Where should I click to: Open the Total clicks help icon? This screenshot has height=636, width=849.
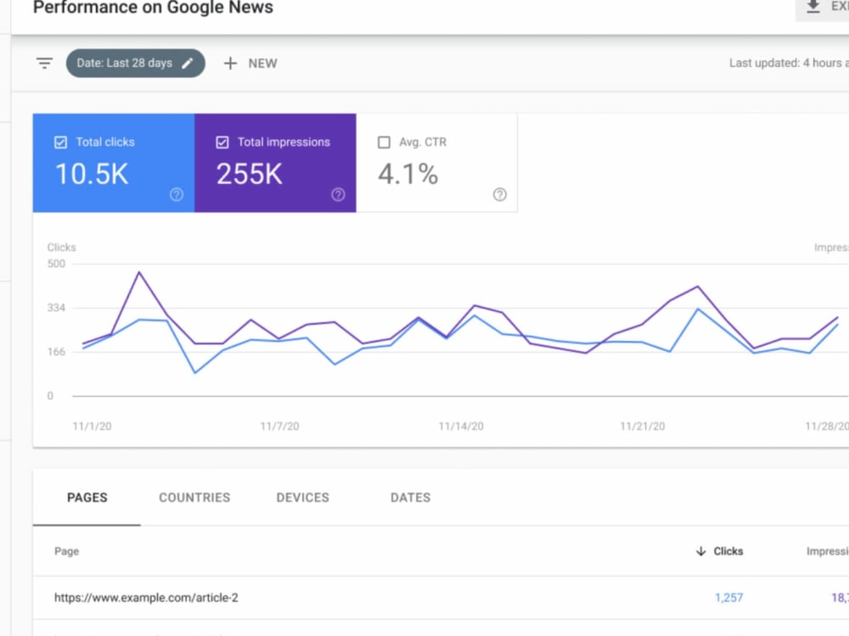[177, 195]
